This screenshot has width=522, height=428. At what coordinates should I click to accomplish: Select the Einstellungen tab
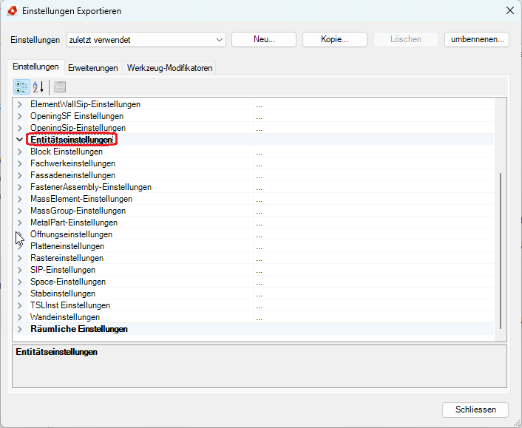coord(35,67)
